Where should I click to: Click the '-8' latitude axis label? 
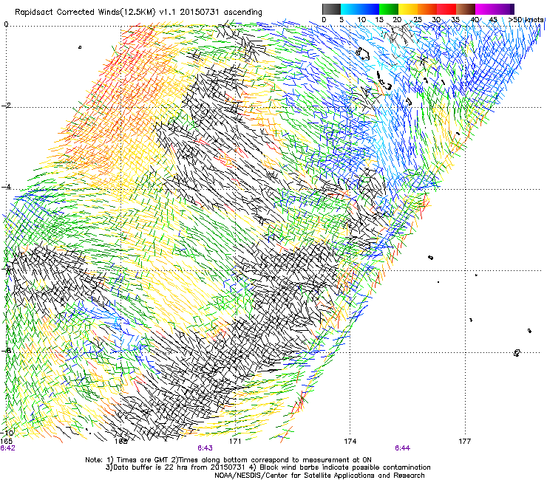6,350
